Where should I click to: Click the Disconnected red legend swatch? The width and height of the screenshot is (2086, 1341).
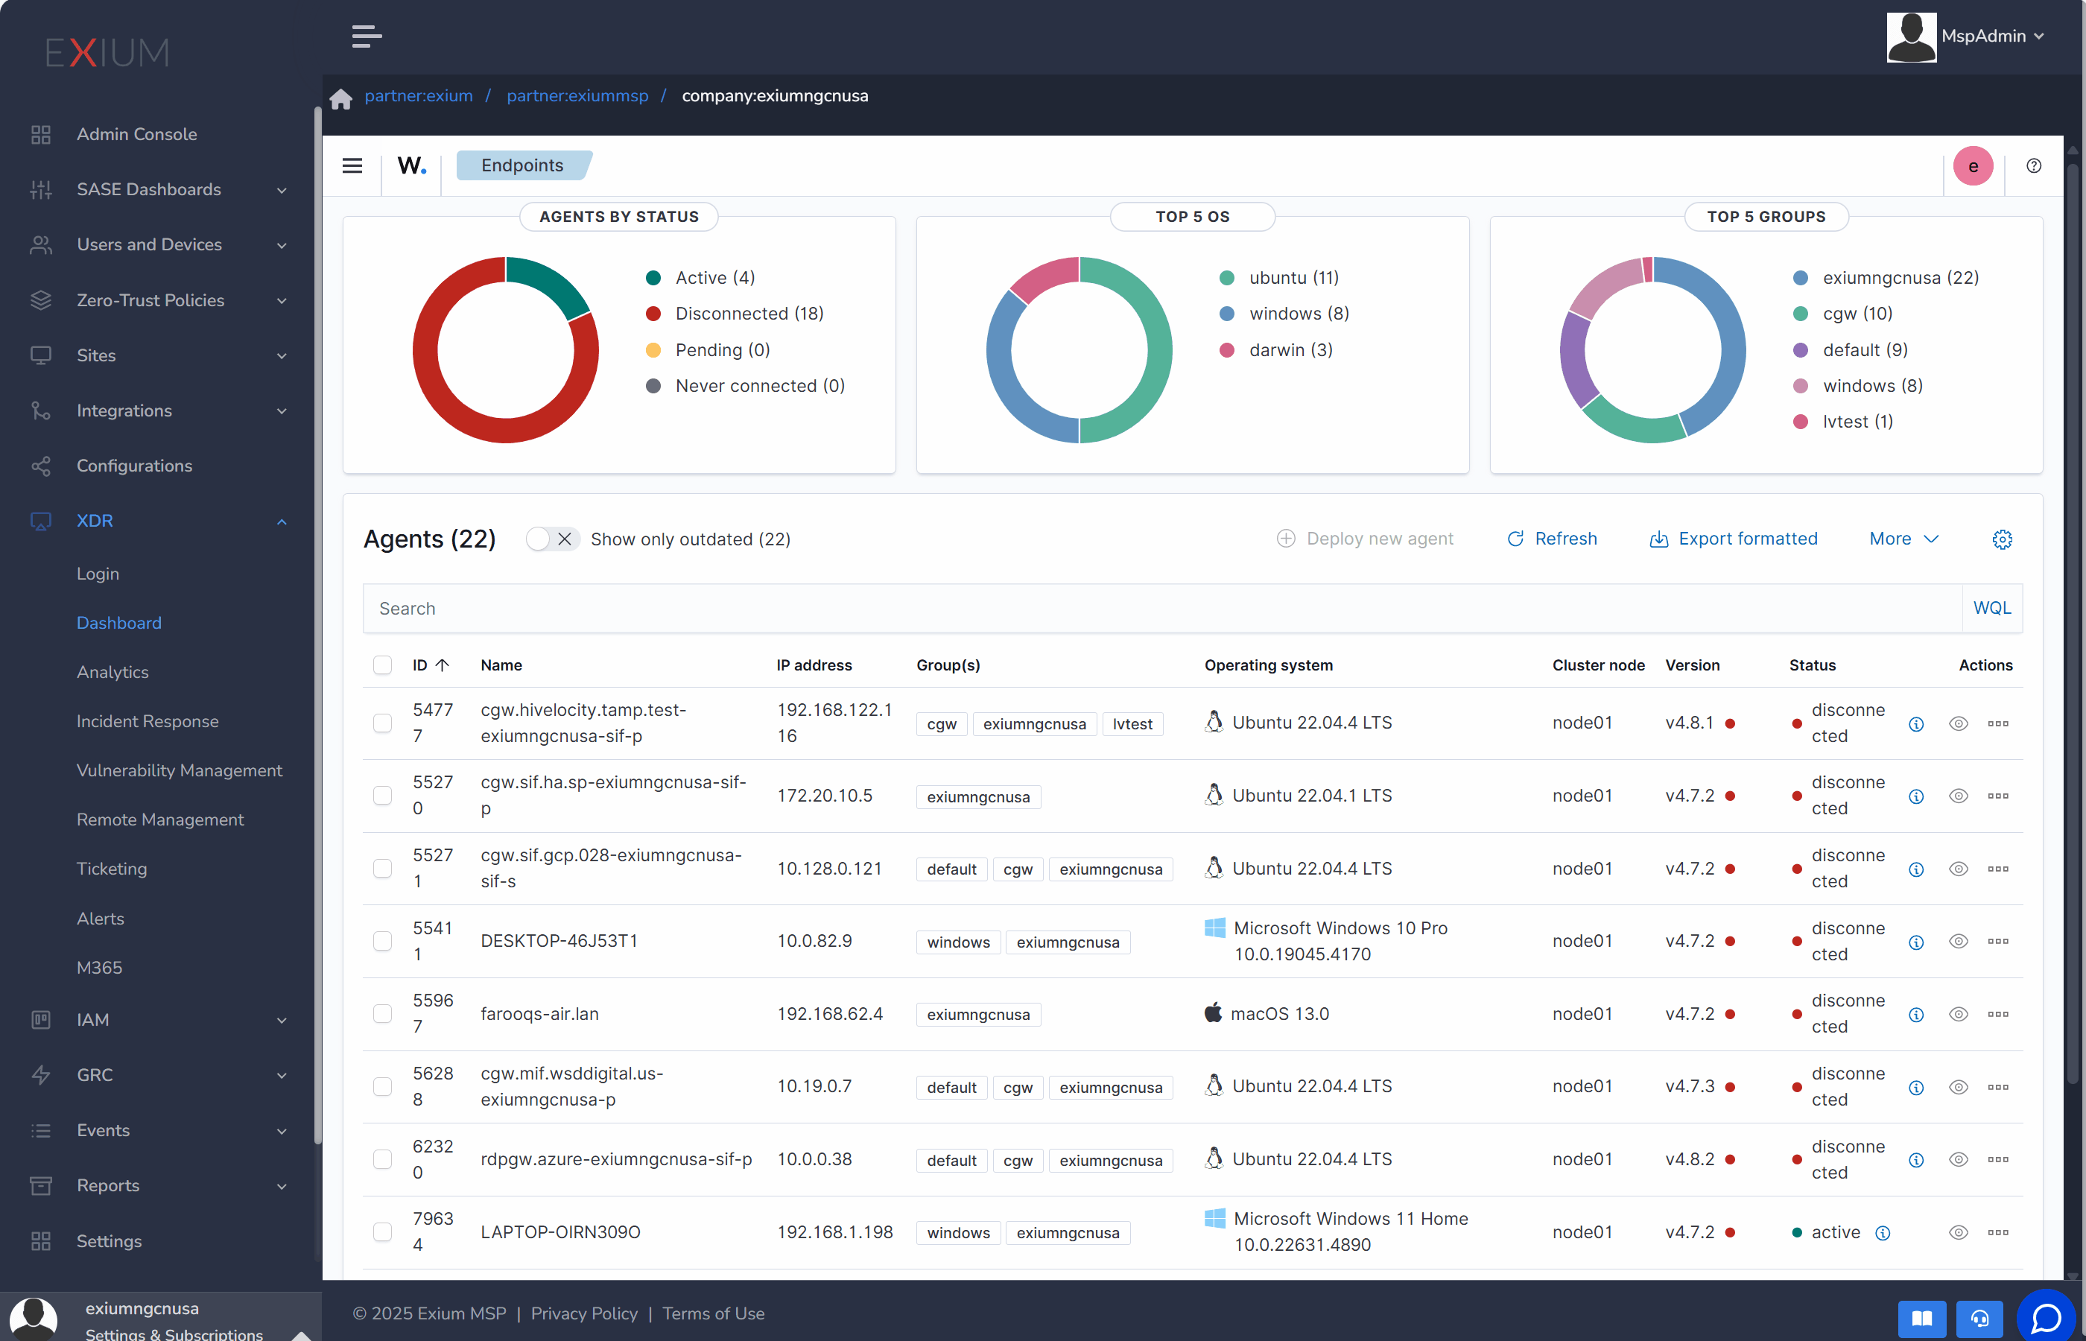pyautogui.click(x=653, y=314)
